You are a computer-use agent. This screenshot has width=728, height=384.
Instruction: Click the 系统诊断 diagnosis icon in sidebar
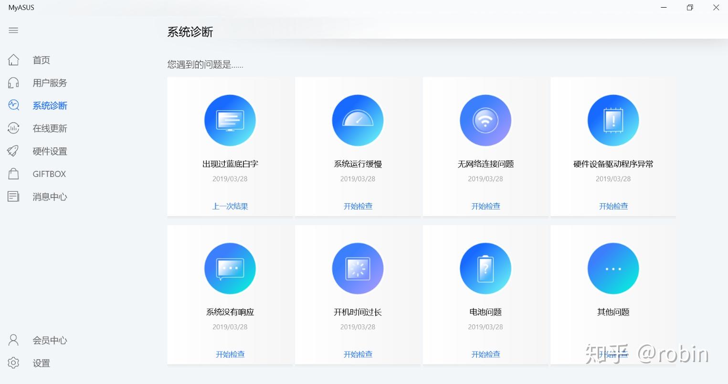(x=13, y=105)
